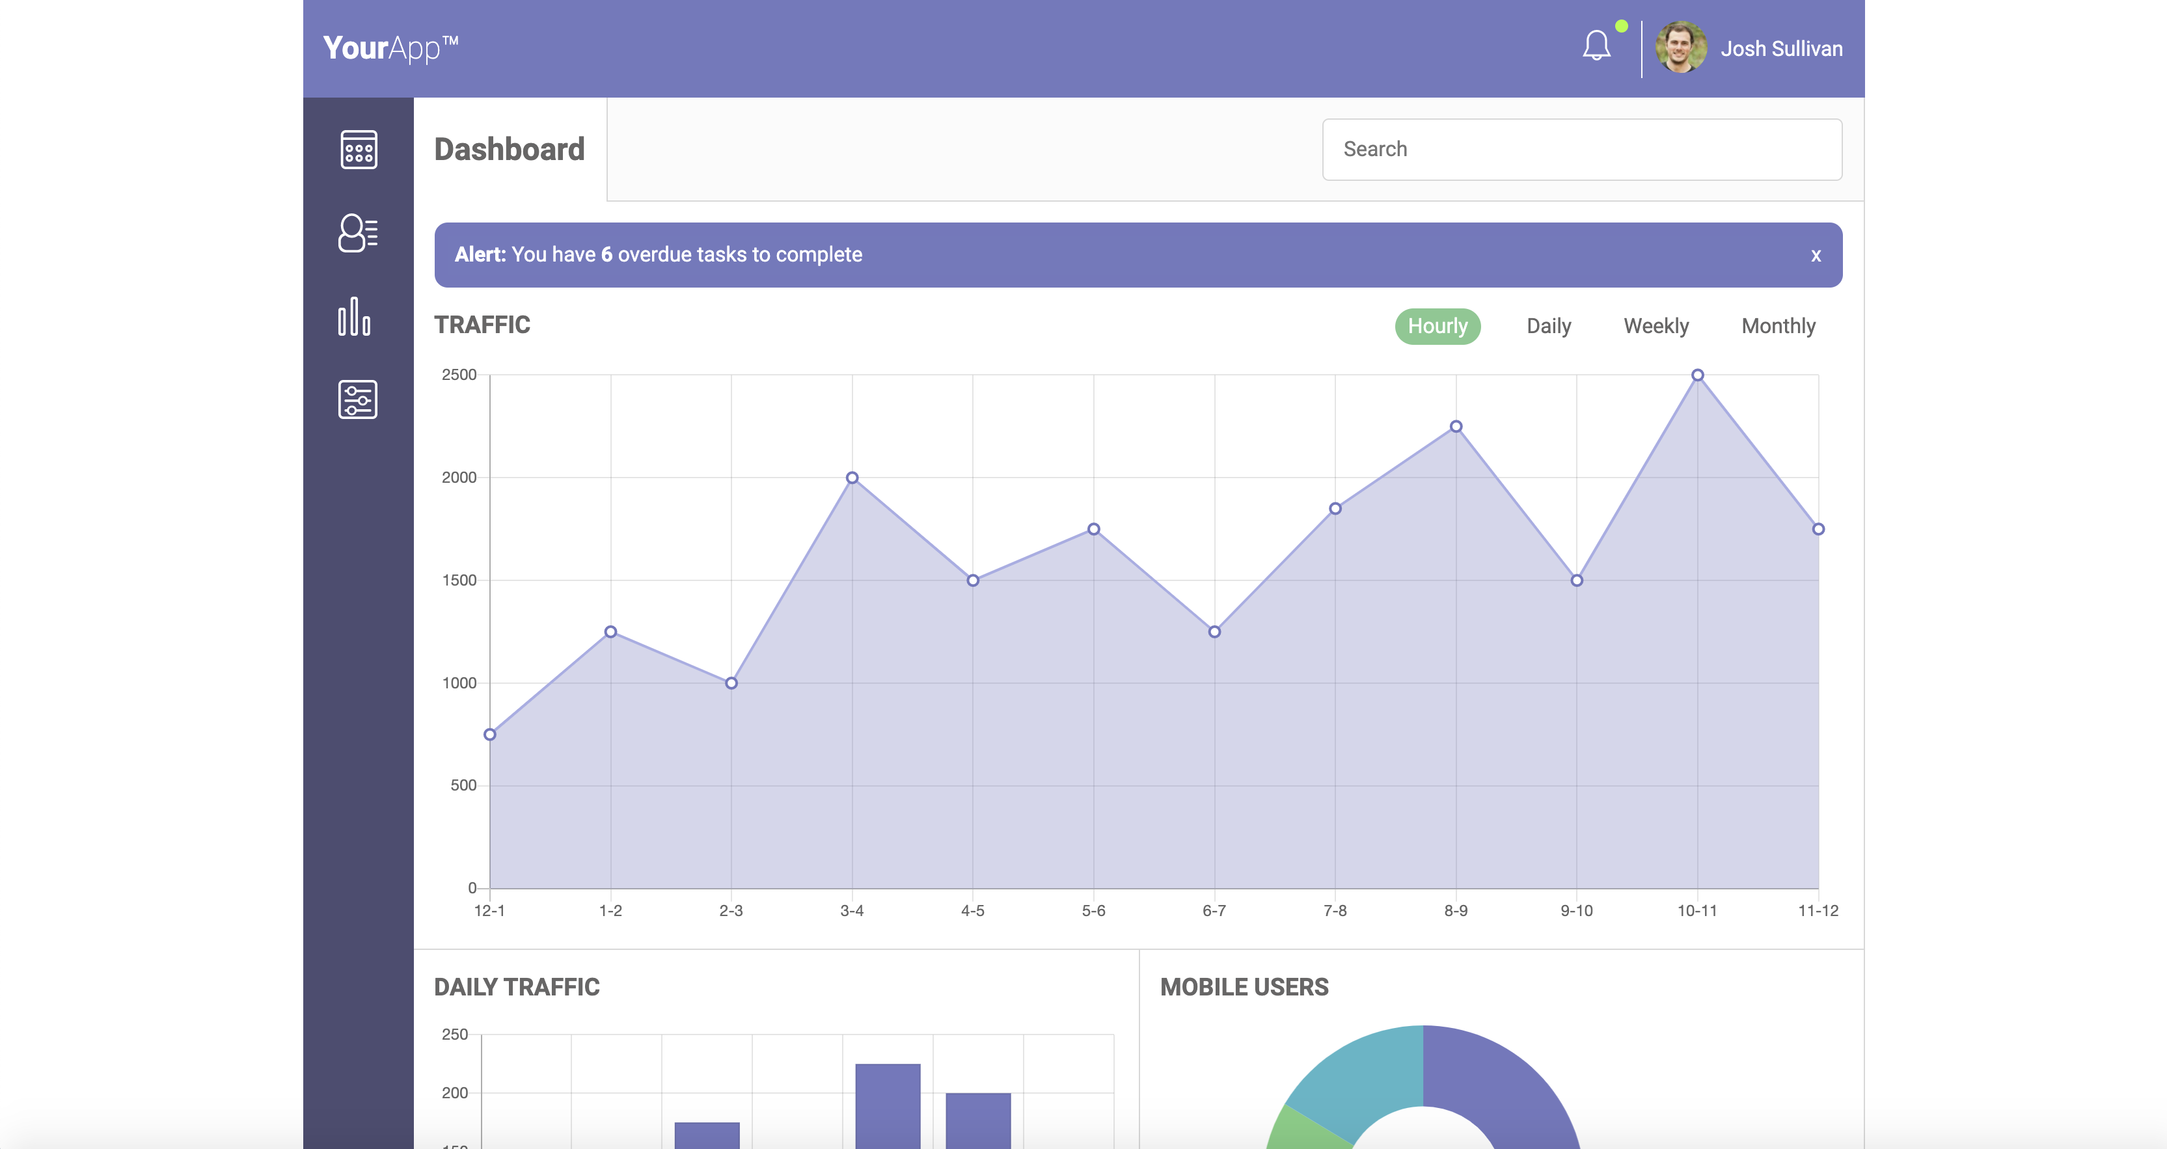Click the notification bell icon
Viewport: 2167px width, 1149px height.
1597,46
